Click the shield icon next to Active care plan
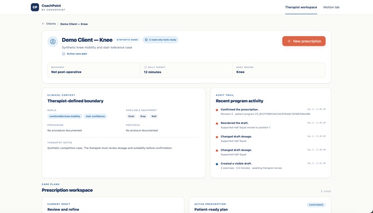 pos(63,54)
